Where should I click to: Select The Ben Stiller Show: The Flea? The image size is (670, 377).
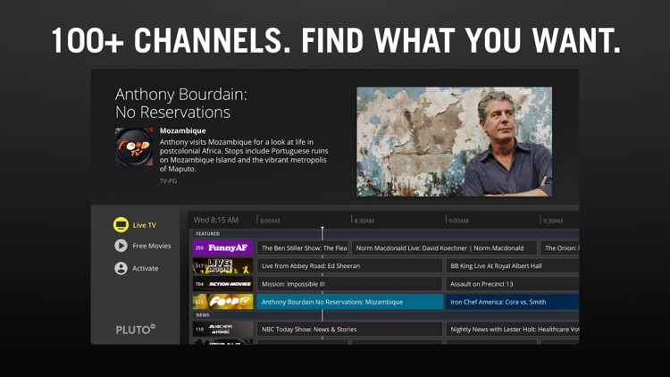(303, 248)
